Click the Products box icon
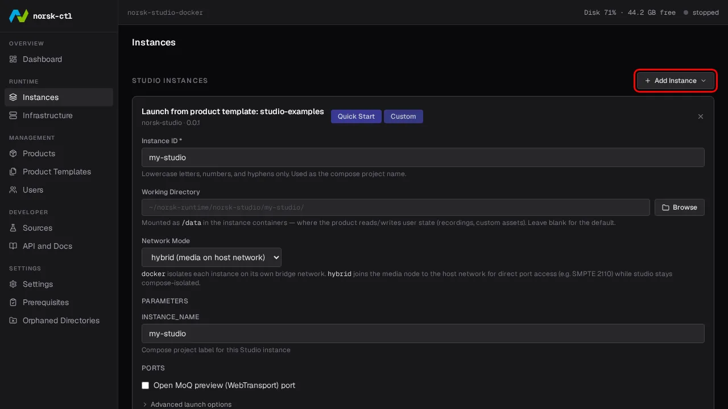 click(x=13, y=153)
